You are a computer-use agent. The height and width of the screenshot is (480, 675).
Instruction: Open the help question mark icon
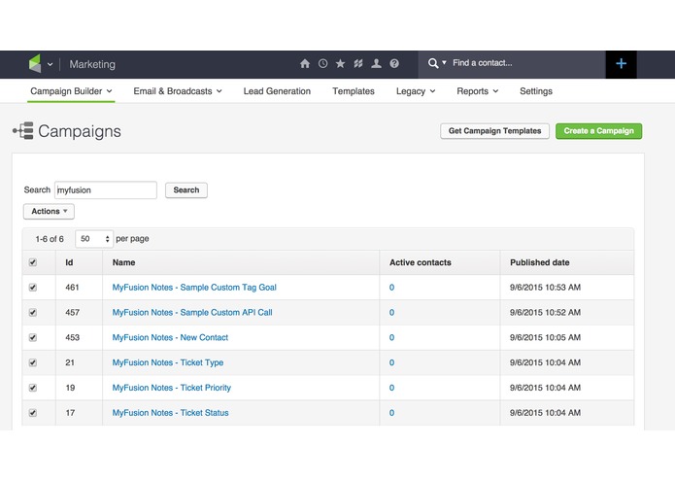[x=394, y=64]
